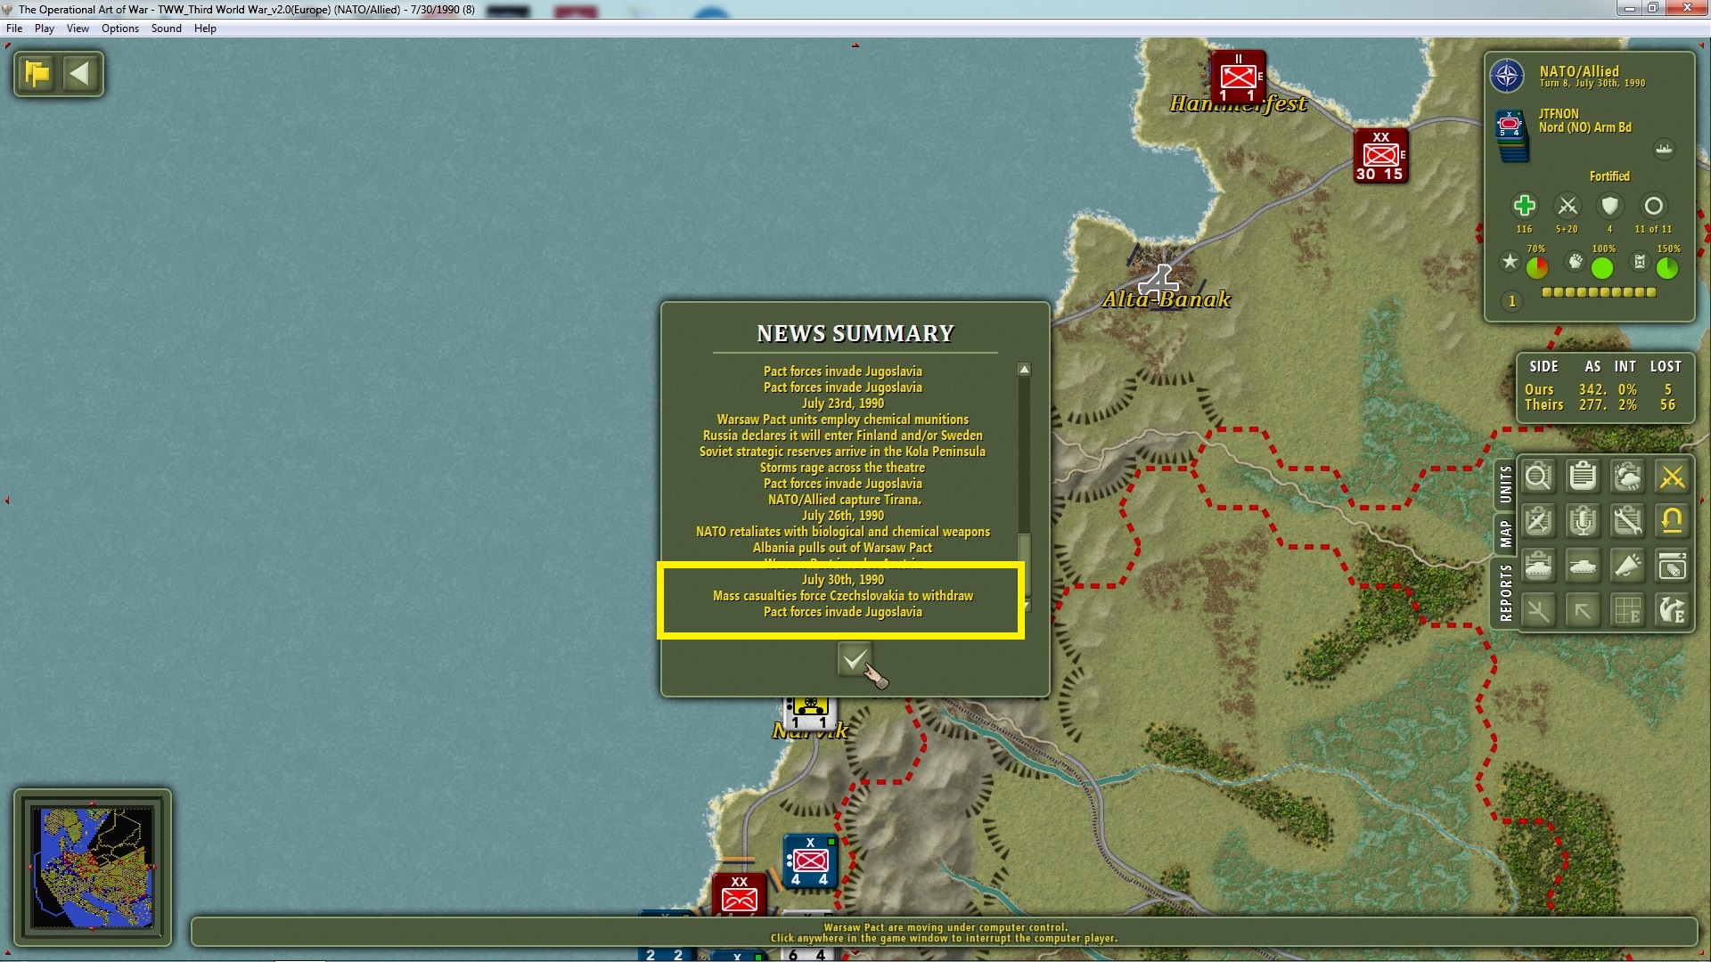Click the left-pointing triangle back button
This screenshot has width=1711, height=962.
point(80,73)
